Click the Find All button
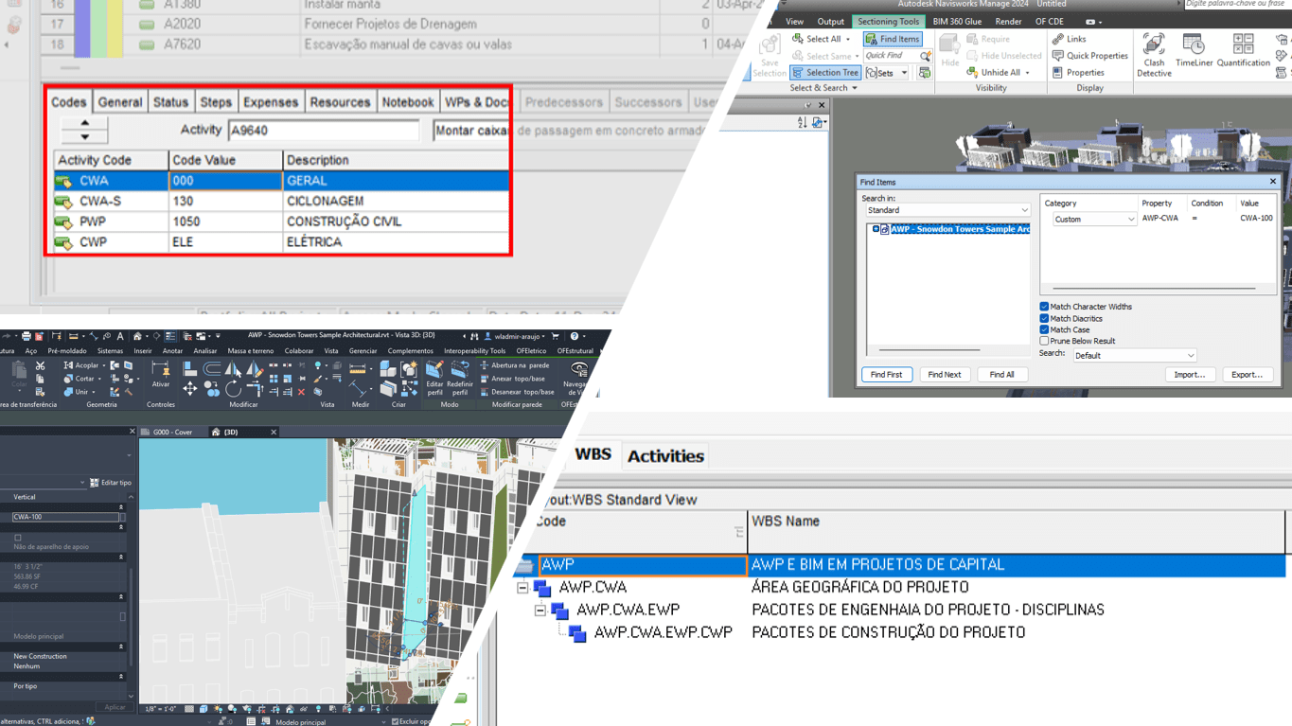 pyautogui.click(x=1001, y=375)
